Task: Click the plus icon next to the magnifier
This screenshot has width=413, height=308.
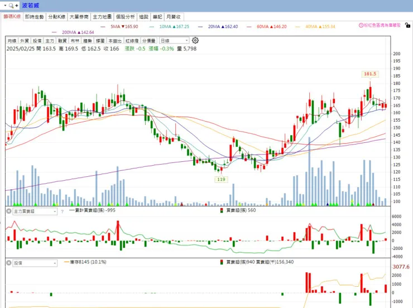Action: coord(18,5)
